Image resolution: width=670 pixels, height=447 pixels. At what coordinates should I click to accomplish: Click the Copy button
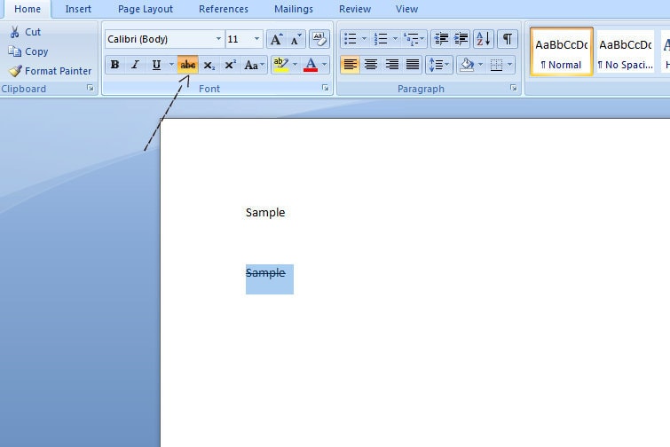point(28,51)
